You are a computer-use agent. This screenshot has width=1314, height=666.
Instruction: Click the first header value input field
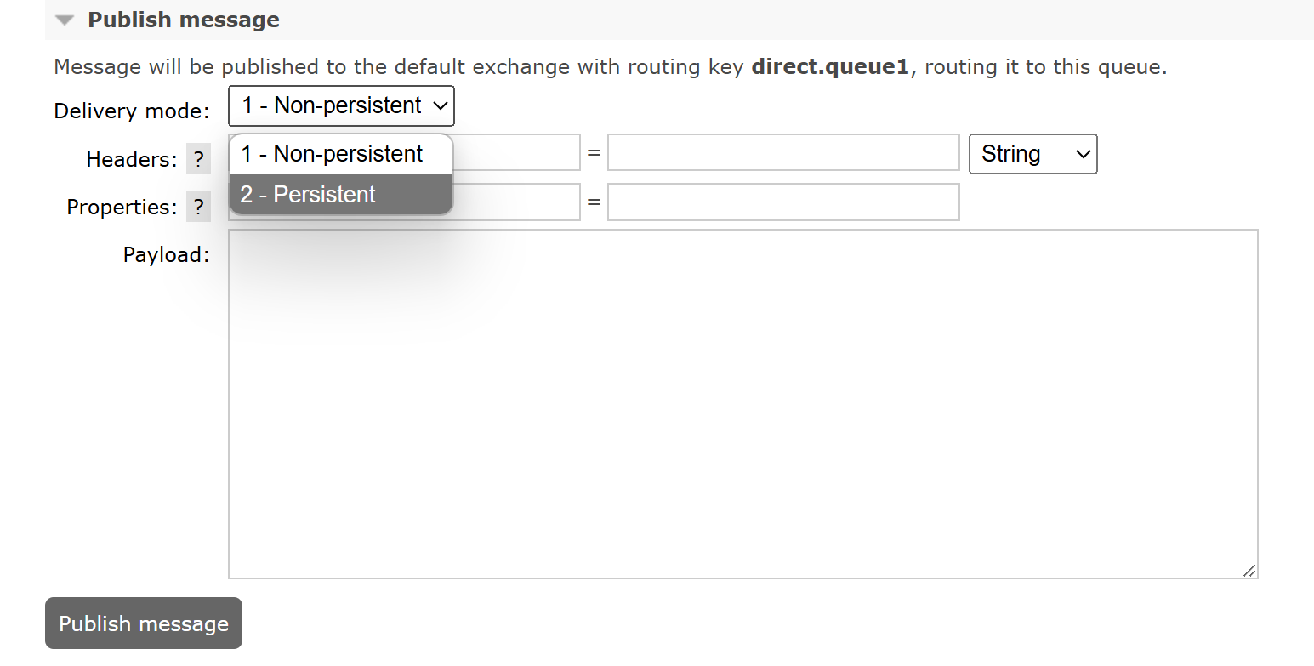[x=782, y=152]
